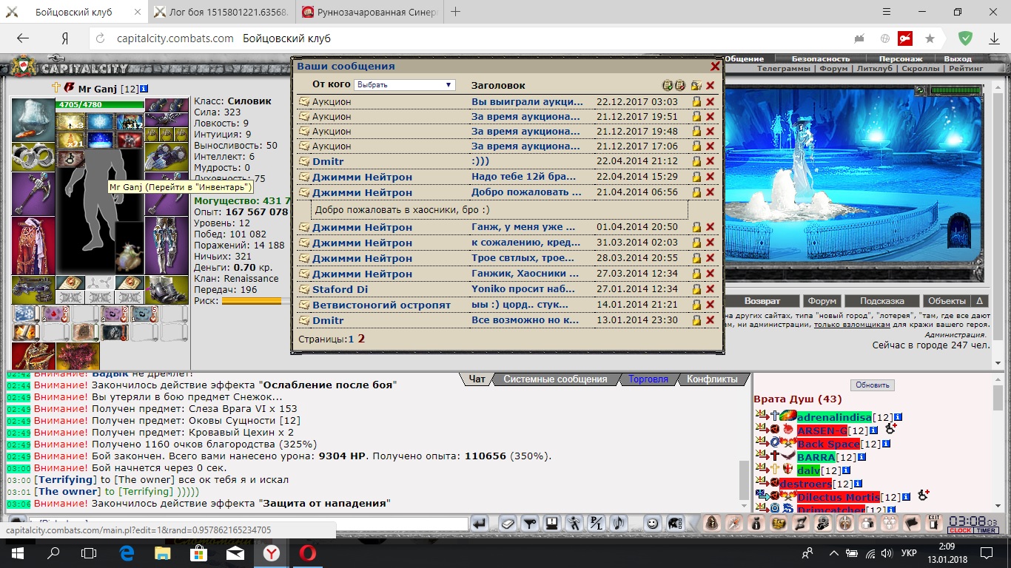Open the Windows Start menu
The image size is (1011, 568).
pyautogui.click(x=17, y=552)
